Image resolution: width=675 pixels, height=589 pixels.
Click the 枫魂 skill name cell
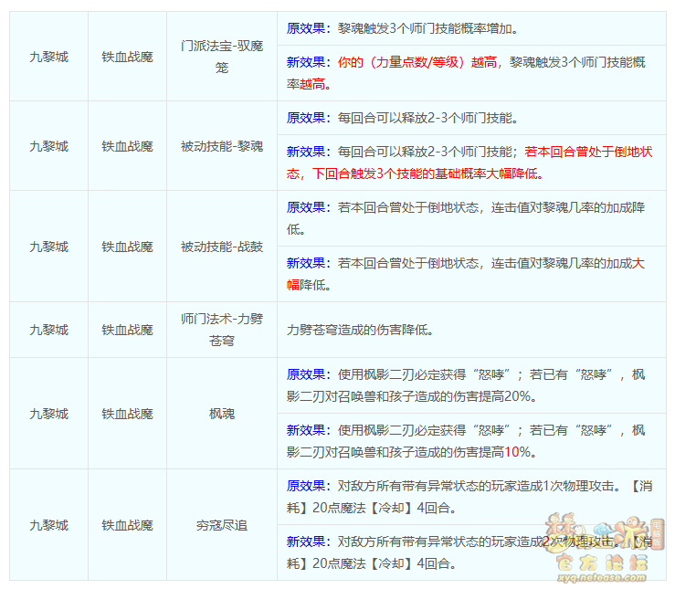(x=221, y=414)
